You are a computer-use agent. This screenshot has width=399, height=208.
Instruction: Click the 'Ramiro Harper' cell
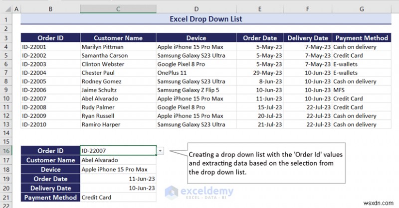pyautogui.click(x=118, y=124)
